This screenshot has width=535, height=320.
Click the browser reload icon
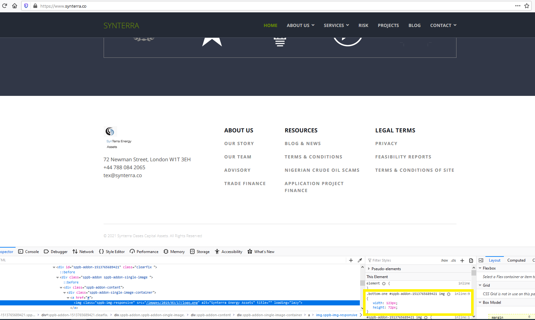tap(5, 6)
